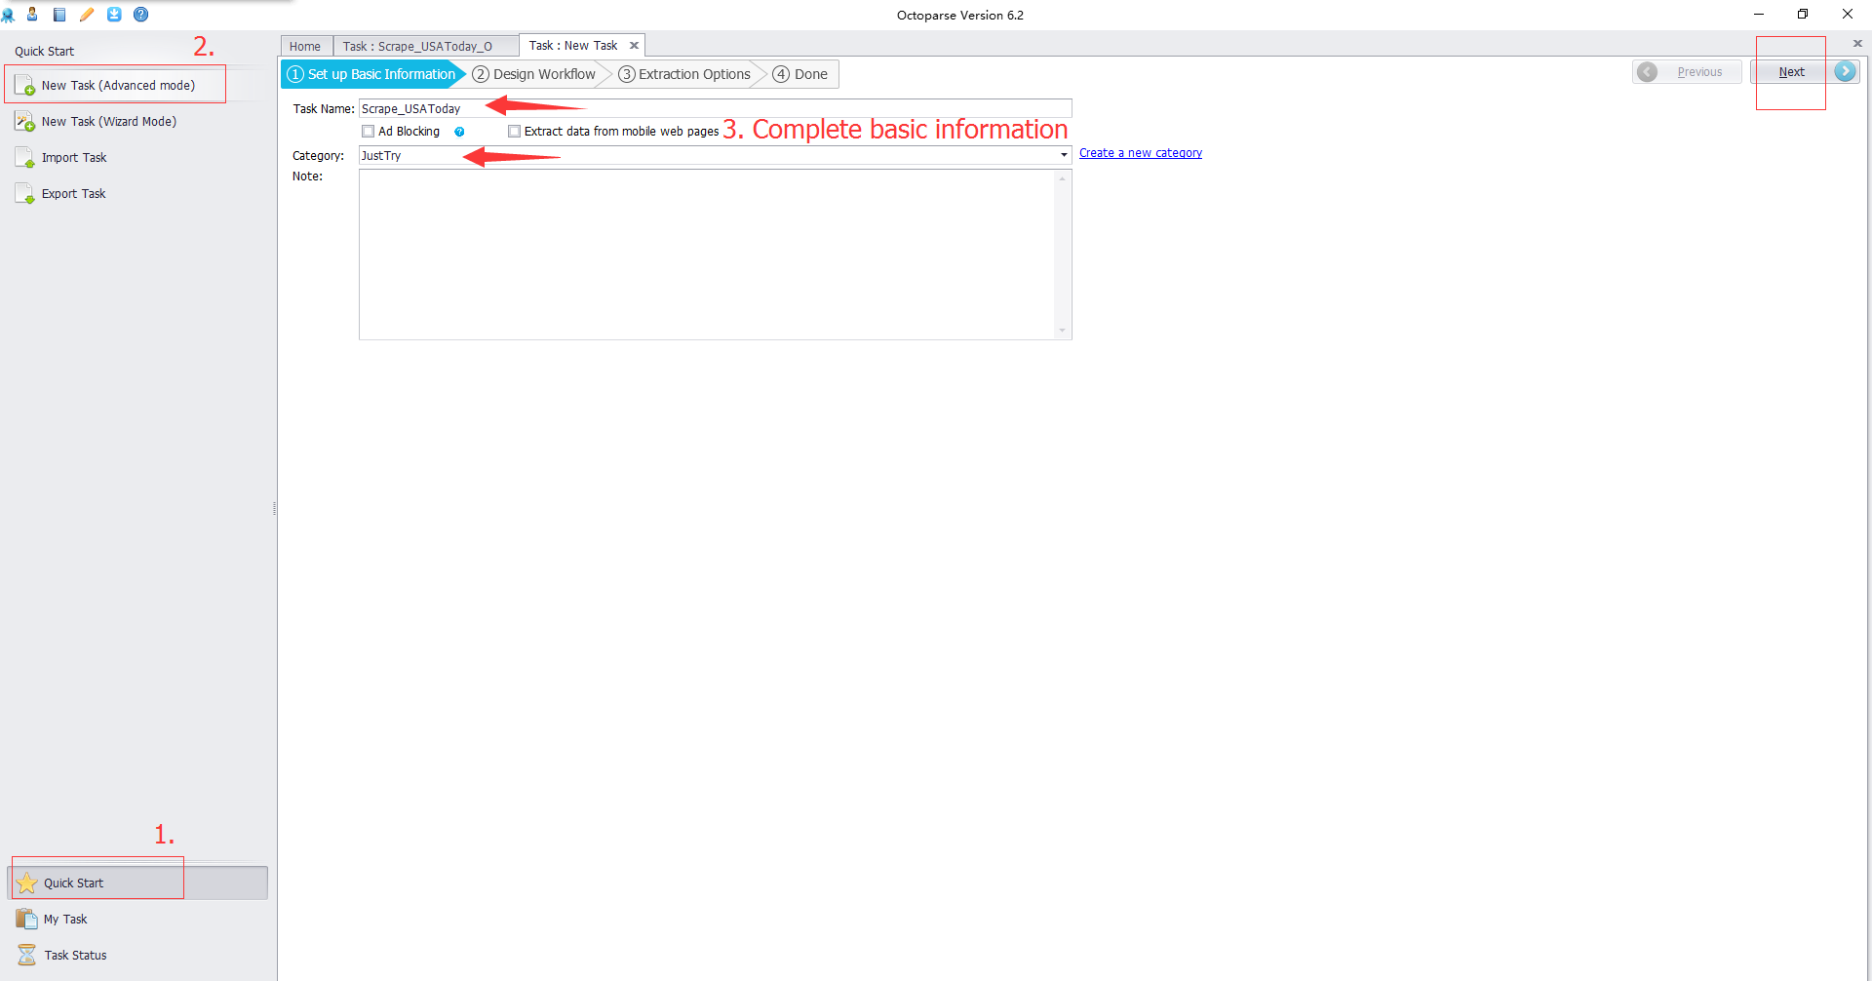Expand the Category dropdown
This screenshot has width=1872, height=981.
(1064, 155)
